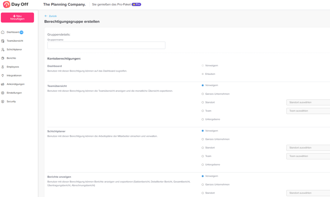Screen dimensions: 330x197
Task: Open the Berichte sidebar menu item
Action: click(x=11, y=58)
